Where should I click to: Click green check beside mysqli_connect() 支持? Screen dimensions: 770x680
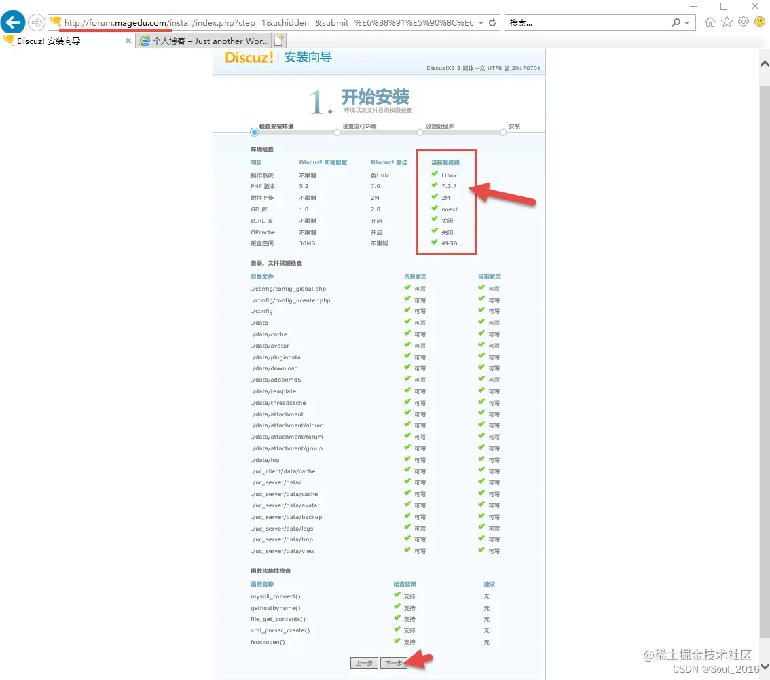pyautogui.click(x=397, y=595)
